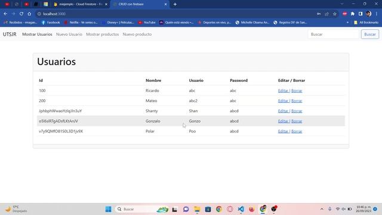Open the YouTube bookmark
The height and width of the screenshot is (215, 382).
point(147,23)
